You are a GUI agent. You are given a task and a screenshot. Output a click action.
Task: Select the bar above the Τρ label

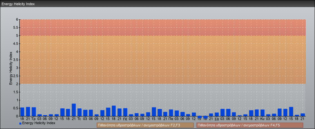point(34,112)
